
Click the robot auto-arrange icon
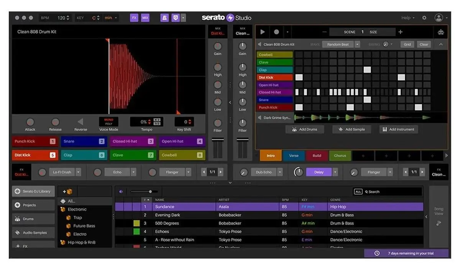click(x=441, y=32)
